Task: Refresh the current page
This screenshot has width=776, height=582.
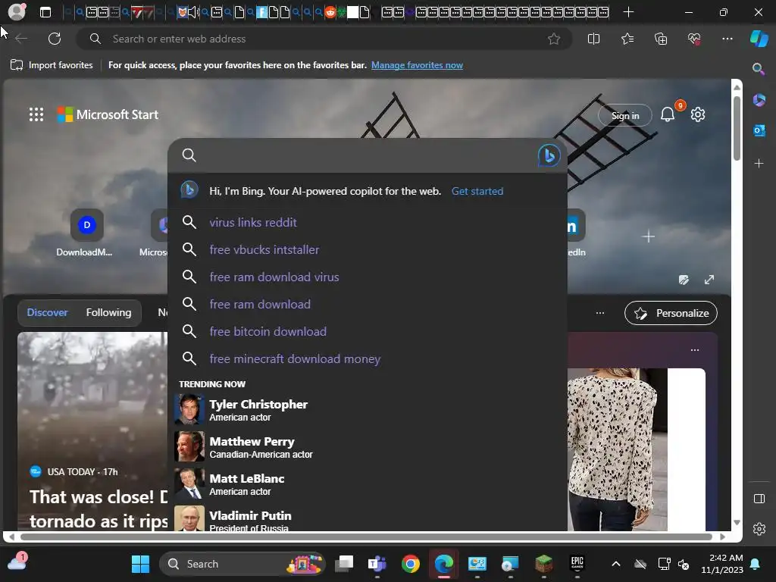Action: (x=55, y=39)
